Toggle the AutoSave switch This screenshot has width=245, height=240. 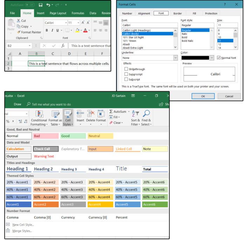pyautogui.click(x=30, y=5)
